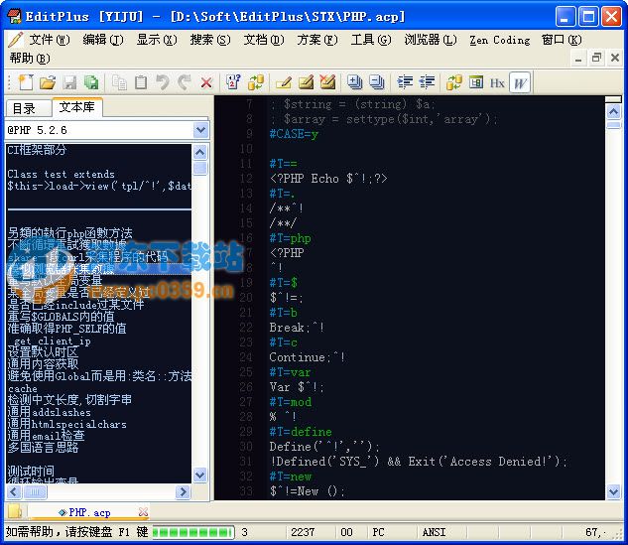Select the 通用addslashes entry
The width and height of the screenshot is (628, 545).
tap(49, 412)
